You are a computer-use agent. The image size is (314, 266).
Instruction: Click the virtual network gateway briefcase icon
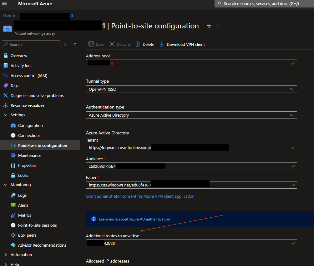coord(8,28)
